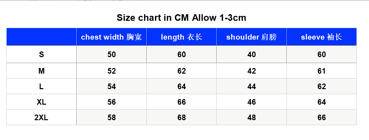Click sleeve value 61 in M row
This screenshot has height=140, width=369.
tap(321, 71)
